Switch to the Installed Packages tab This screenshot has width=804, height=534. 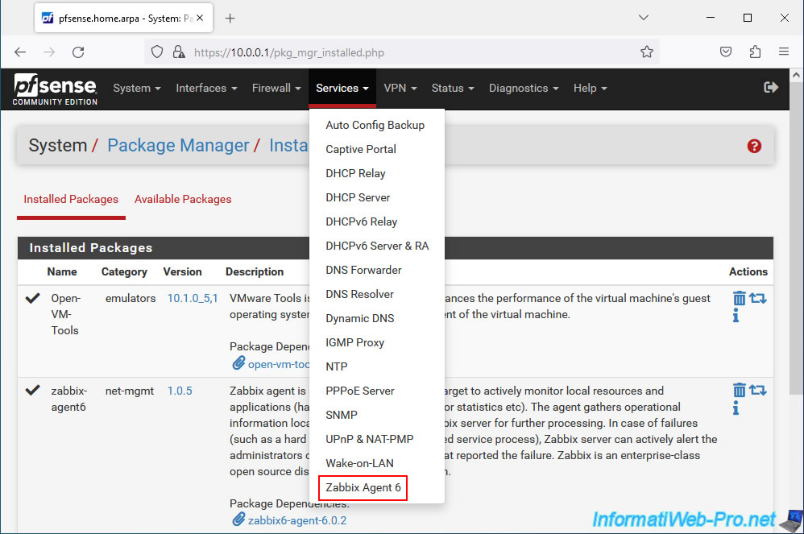click(71, 200)
